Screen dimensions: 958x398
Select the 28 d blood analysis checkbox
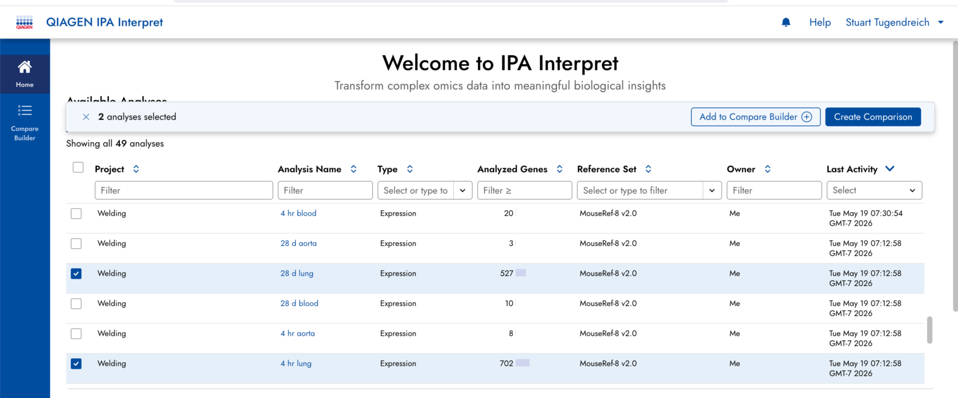click(76, 304)
